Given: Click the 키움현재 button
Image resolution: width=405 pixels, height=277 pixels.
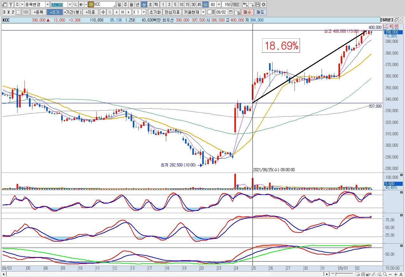Looking at the screenshot, I should pyautogui.click(x=191, y=12).
